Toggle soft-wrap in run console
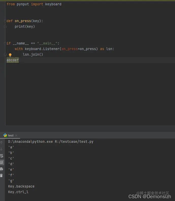This screenshot has width=175, height=201. (x=2, y=156)
